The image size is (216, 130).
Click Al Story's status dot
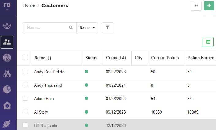[86, 112]
